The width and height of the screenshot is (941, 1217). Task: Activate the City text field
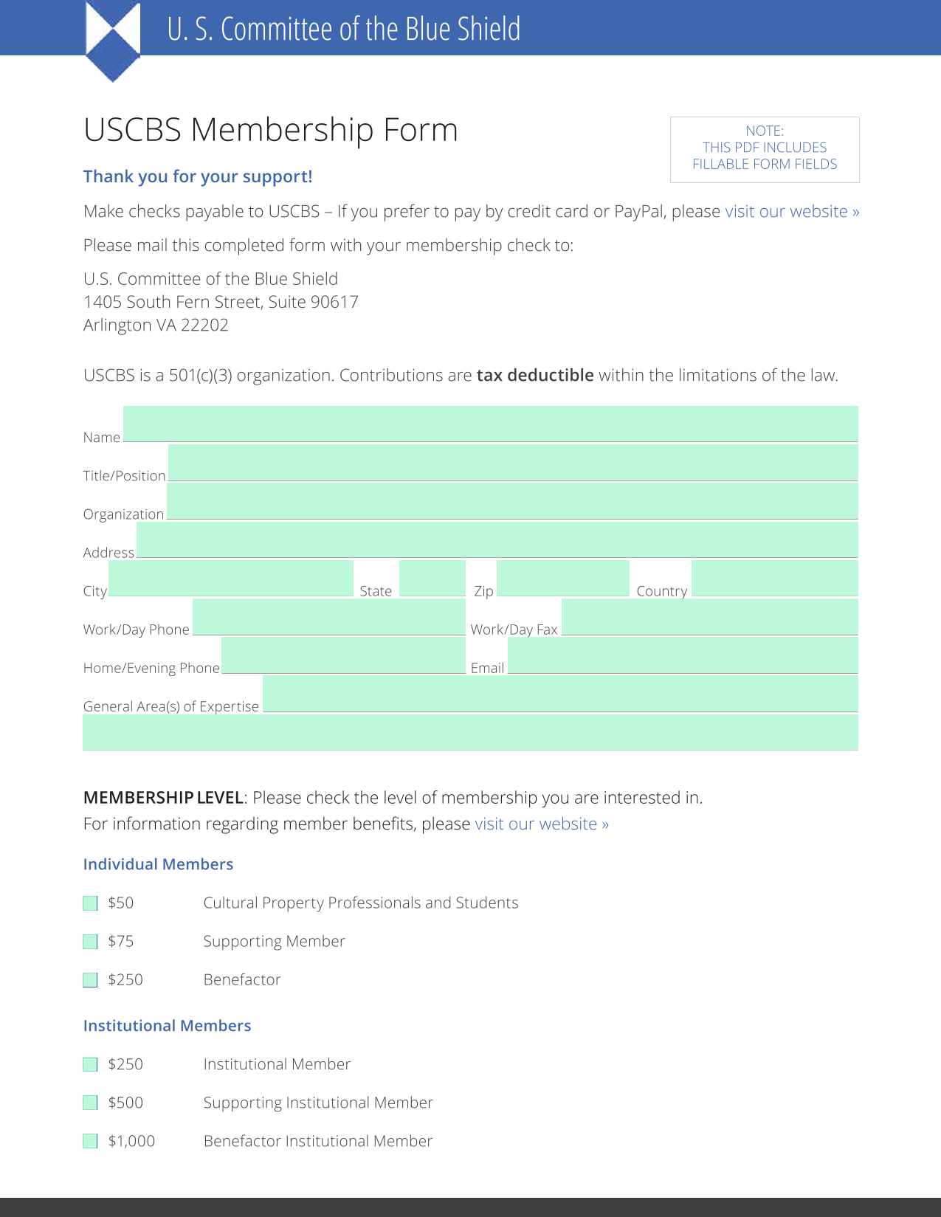pyautogui.click(x=231, y=578)
